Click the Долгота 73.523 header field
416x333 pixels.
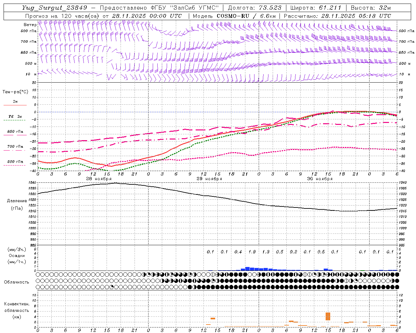coord(254,8)
